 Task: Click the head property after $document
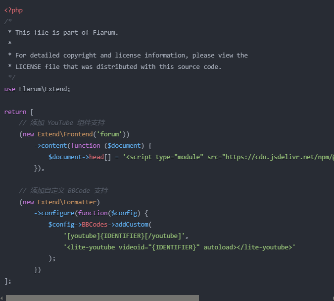96,157
